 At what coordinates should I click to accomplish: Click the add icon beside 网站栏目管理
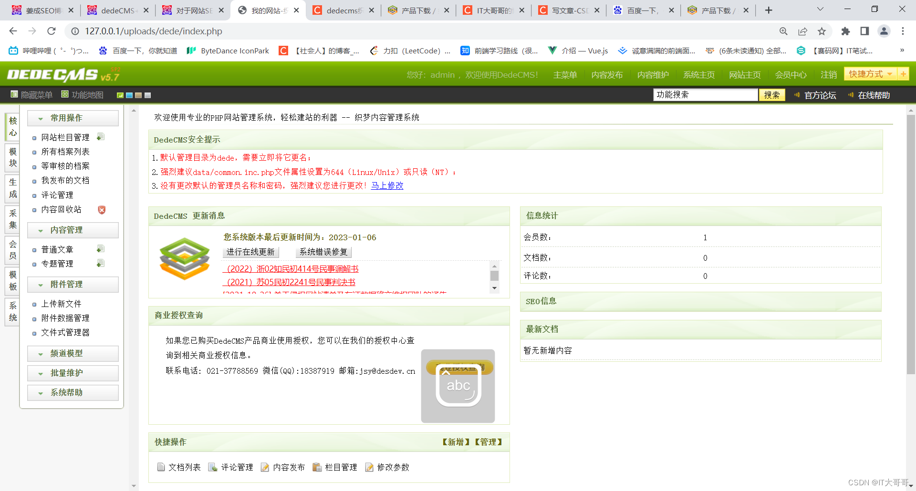100,137
